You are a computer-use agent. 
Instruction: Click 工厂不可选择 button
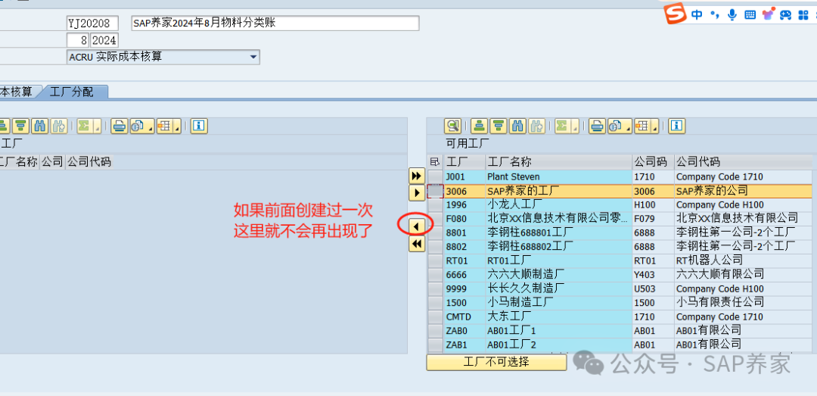click(x=496, y=362)
